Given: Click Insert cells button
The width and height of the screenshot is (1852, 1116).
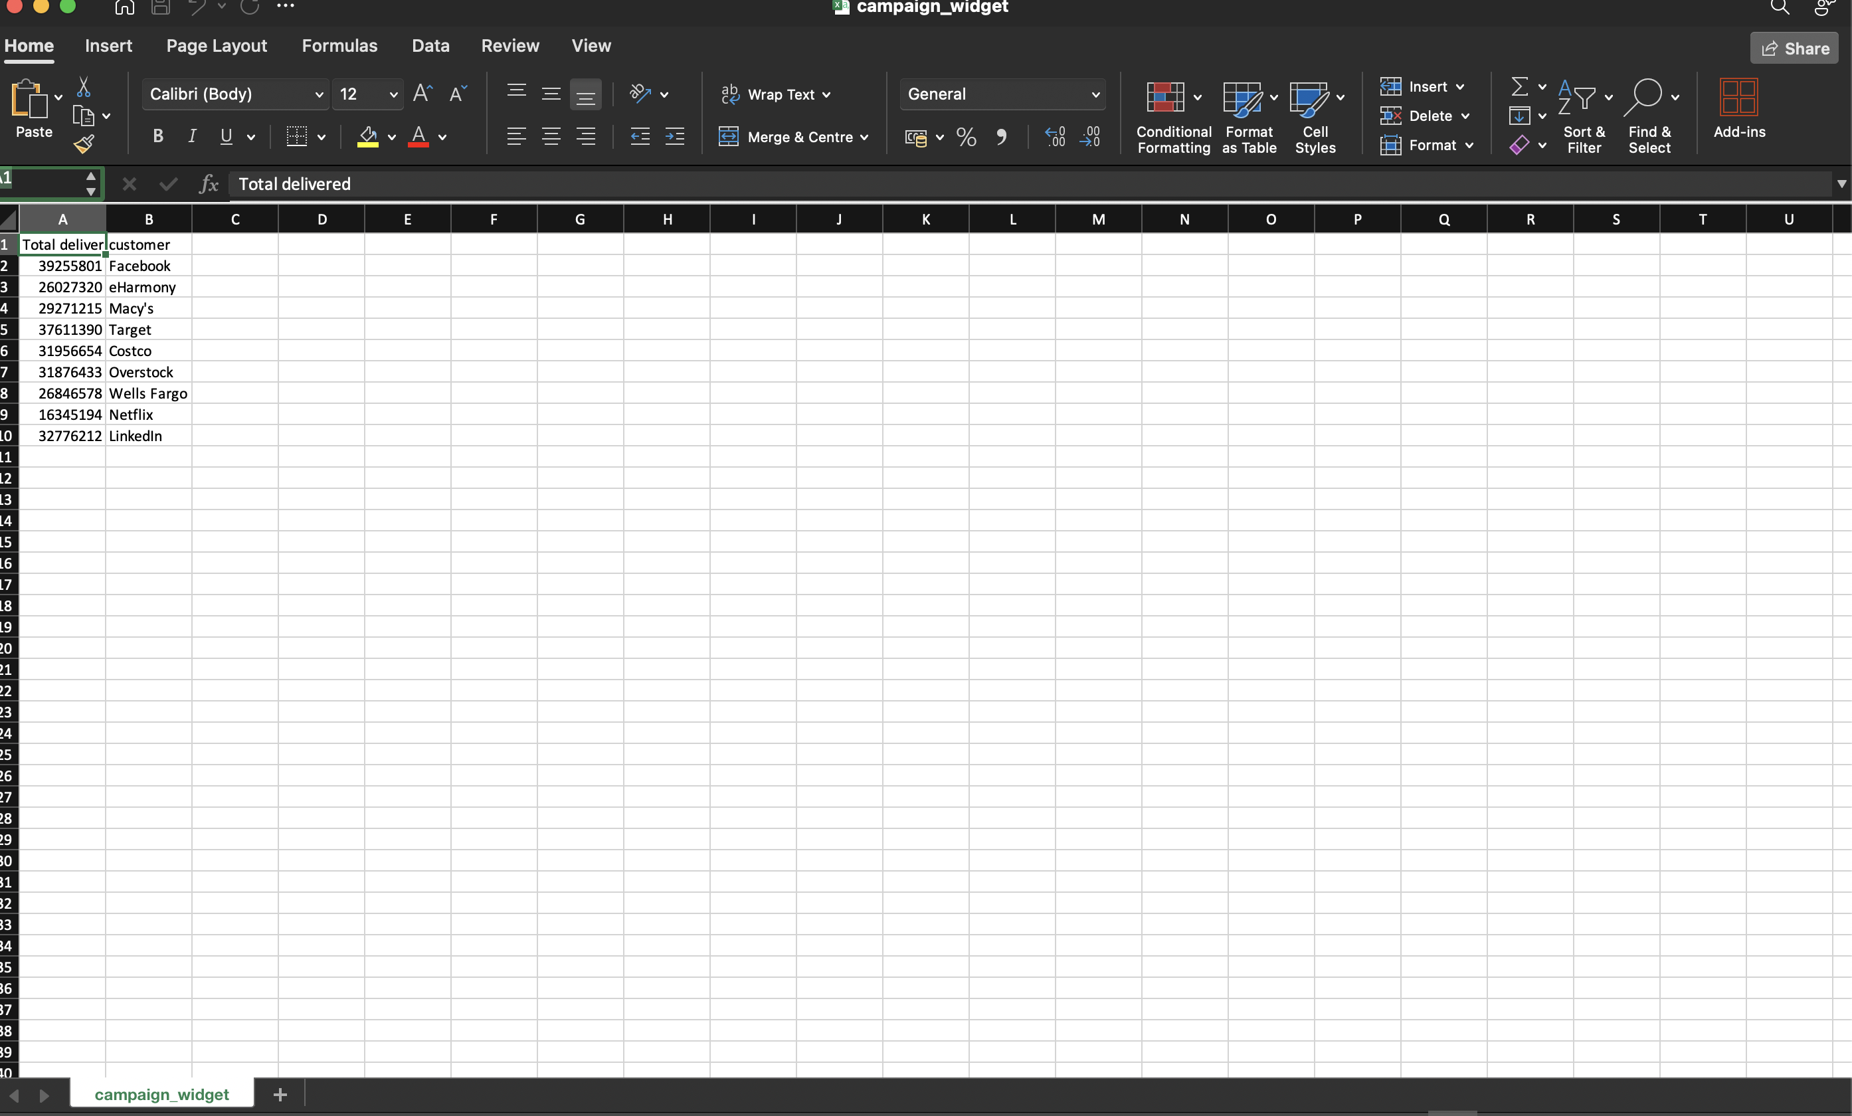Looking at the screenshot, I should click(x=1422, y=86).
